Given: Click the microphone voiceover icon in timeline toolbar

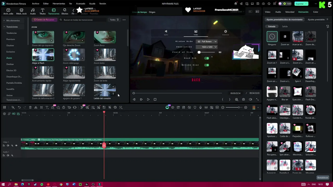Looking at the screenshot, I should (200, 107).
